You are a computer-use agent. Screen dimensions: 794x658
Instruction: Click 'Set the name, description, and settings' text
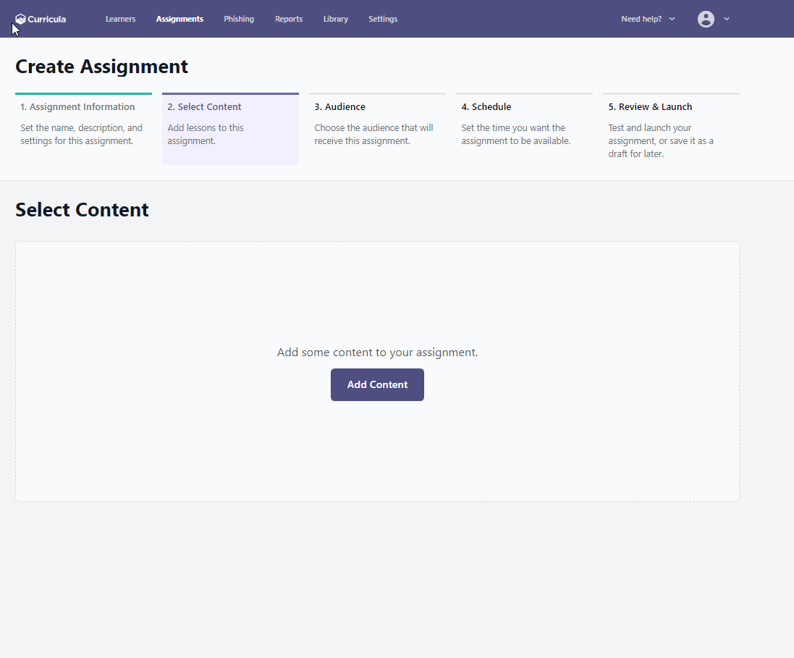pyautogui.click(x=82, y=134)
